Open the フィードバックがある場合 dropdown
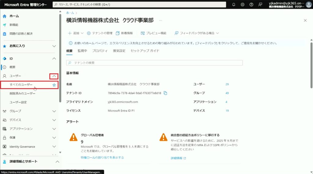Viewport: 313px width, 174px height. 197,33
